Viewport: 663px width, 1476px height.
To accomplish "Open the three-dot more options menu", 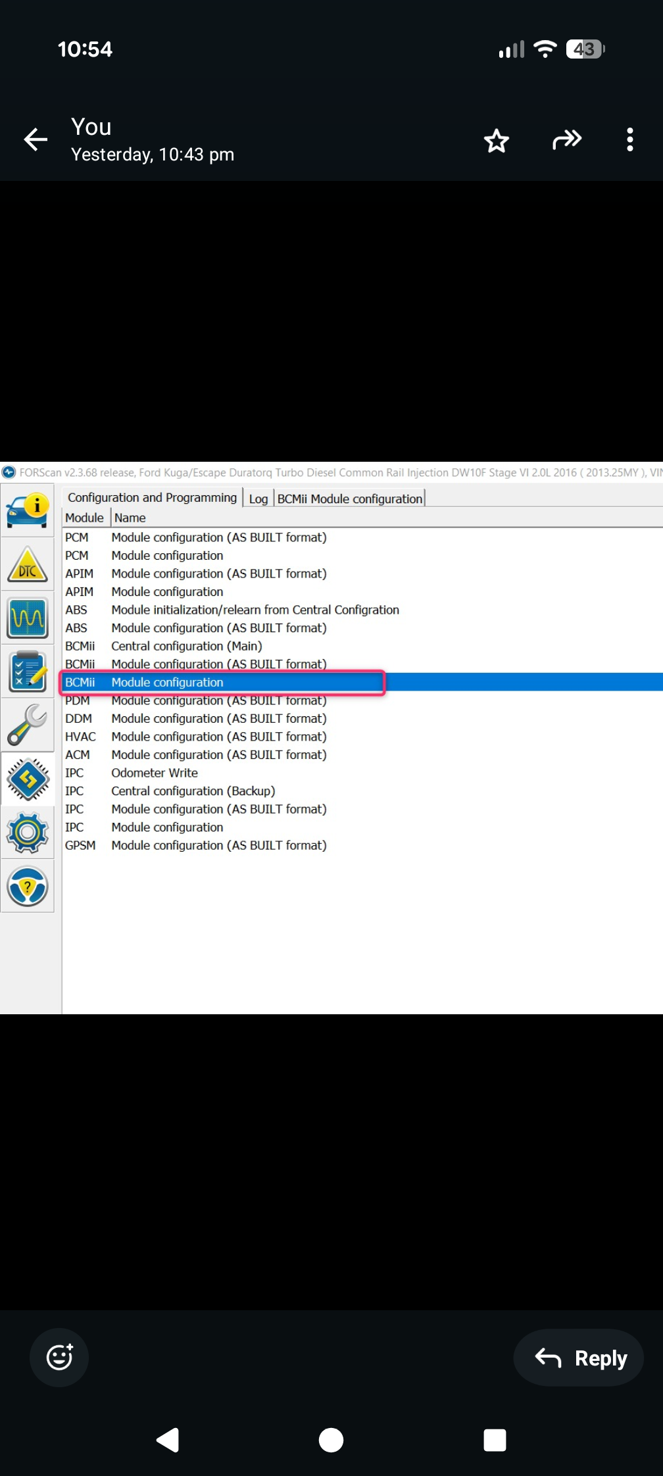I will 630,140.
